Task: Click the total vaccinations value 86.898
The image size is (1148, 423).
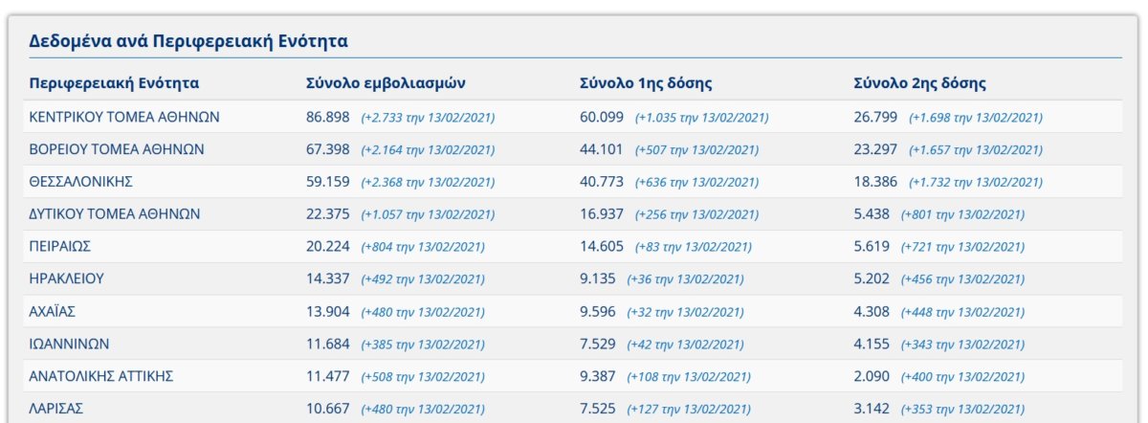Action: pyautogui.click(x=327, y=117)
